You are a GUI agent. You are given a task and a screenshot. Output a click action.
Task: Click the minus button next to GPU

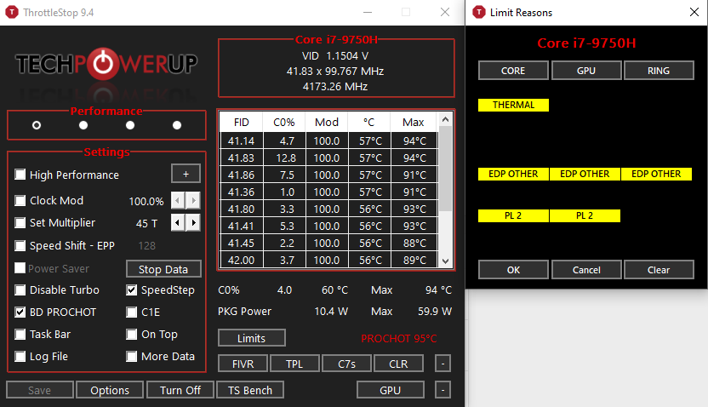click(443, 390)
